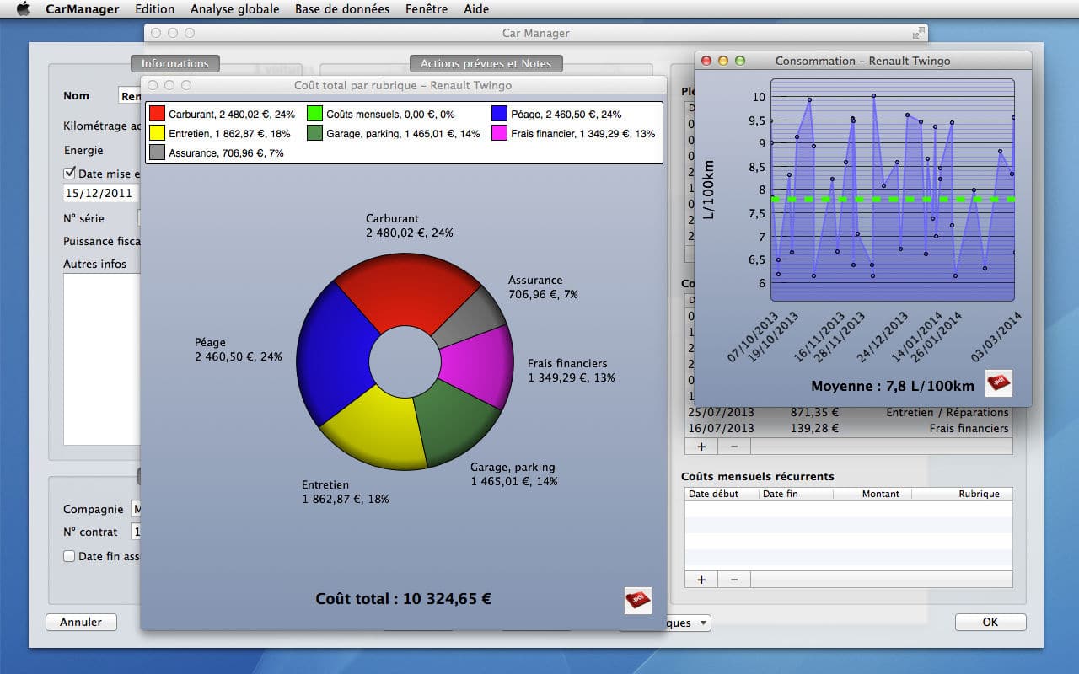The height and width of the screenshot is (674, 1079).
Task: Click the green average dashed line on graph
Action: pos(892,200)
